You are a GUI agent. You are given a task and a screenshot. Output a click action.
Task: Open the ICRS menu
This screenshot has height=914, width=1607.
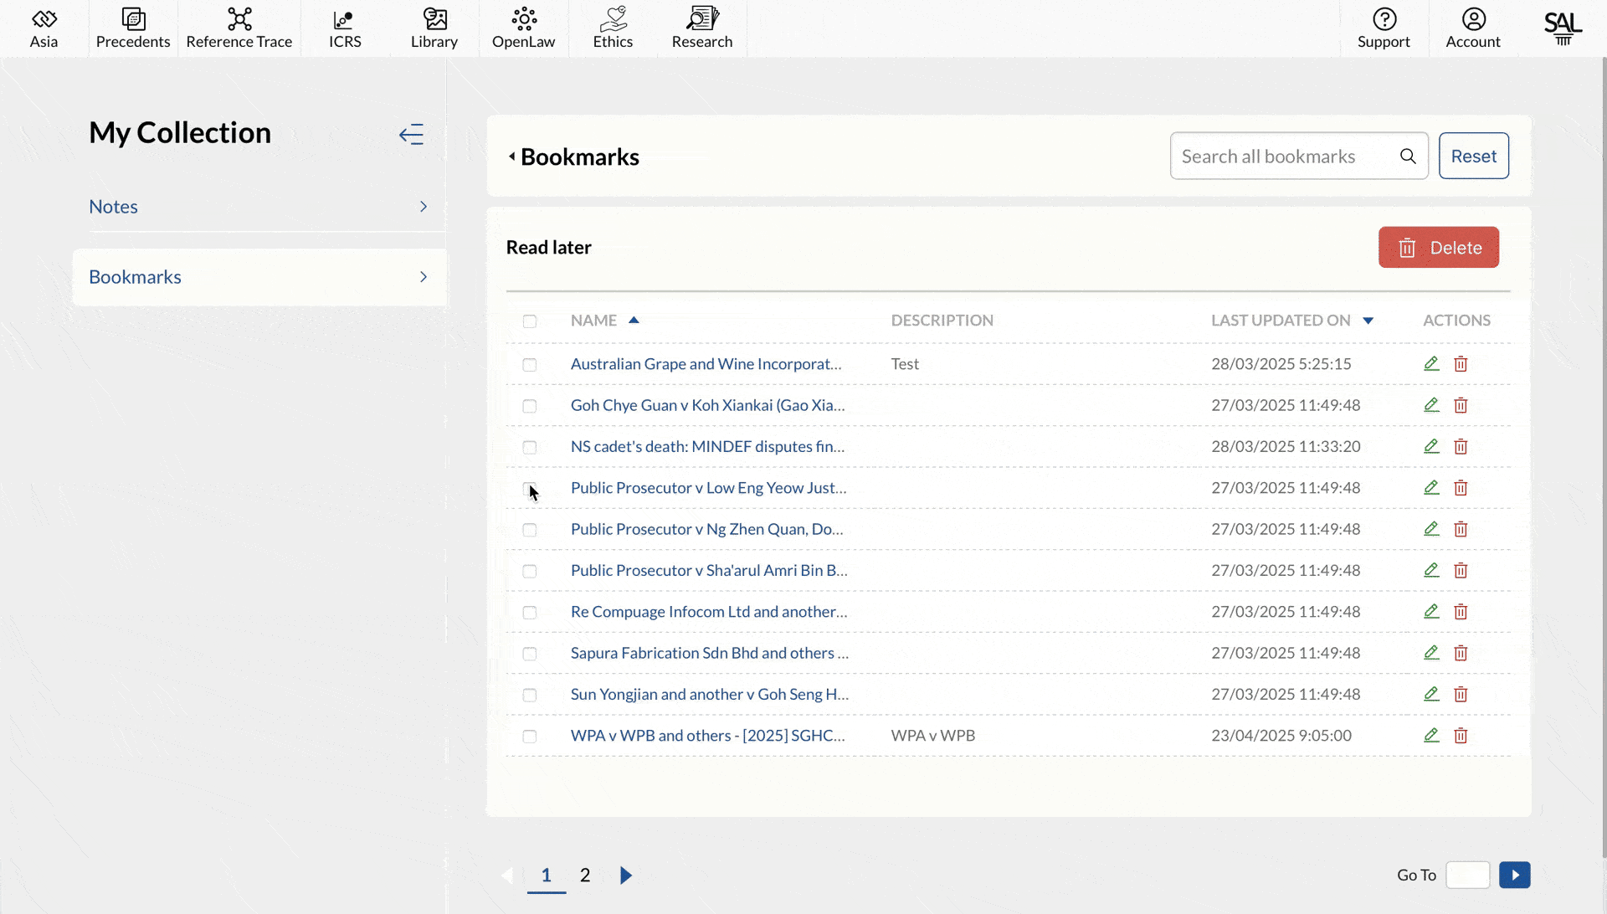345,28
